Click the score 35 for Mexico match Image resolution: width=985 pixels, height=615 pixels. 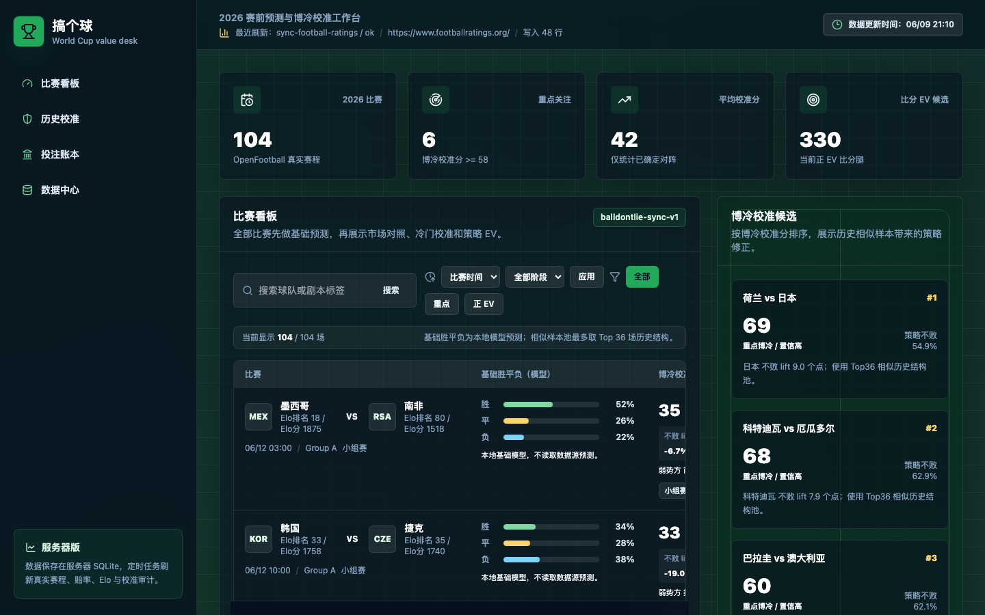(669, 411)
